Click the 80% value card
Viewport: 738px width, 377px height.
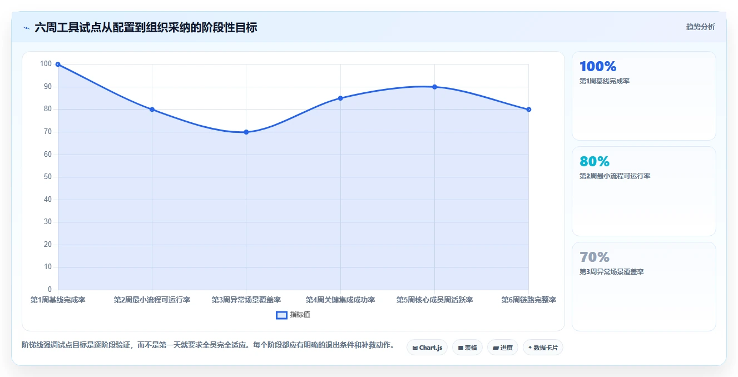644,191
